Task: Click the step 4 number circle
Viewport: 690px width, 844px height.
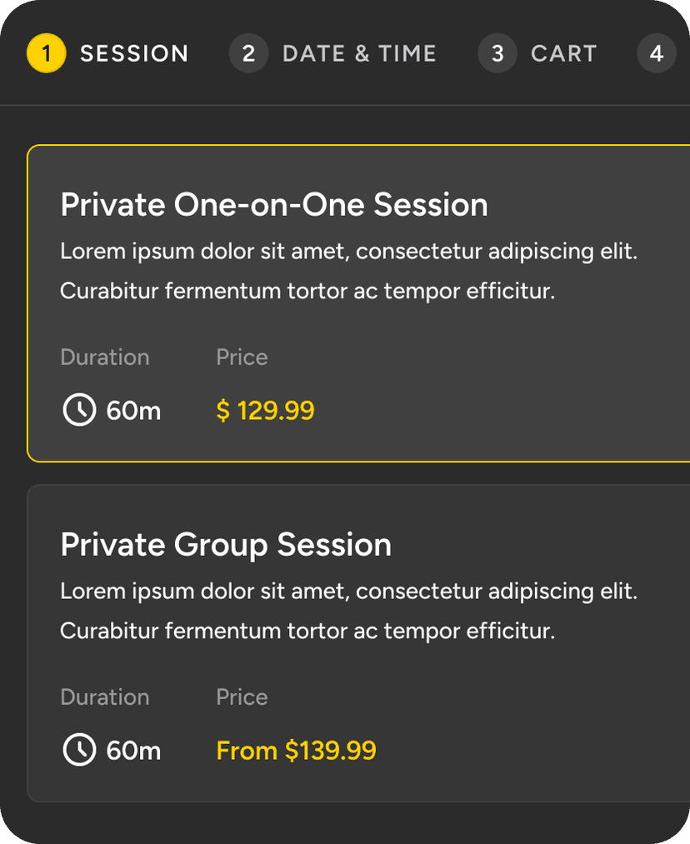Action: click(x=657, y=53)
